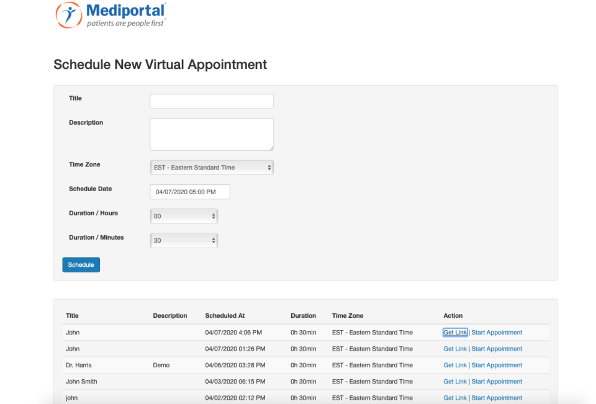The image size is (596, 404).
Task: Click Get Link on Dr. Harris row
Action: pos(454,365)
